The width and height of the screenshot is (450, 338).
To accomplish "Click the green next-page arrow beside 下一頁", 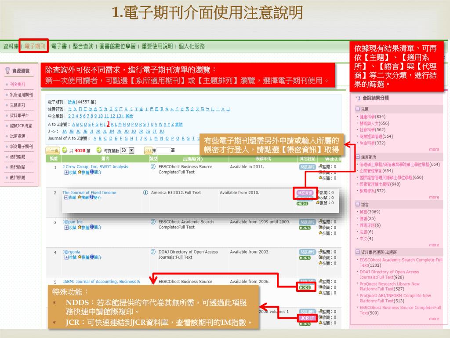I will (65, 150).
